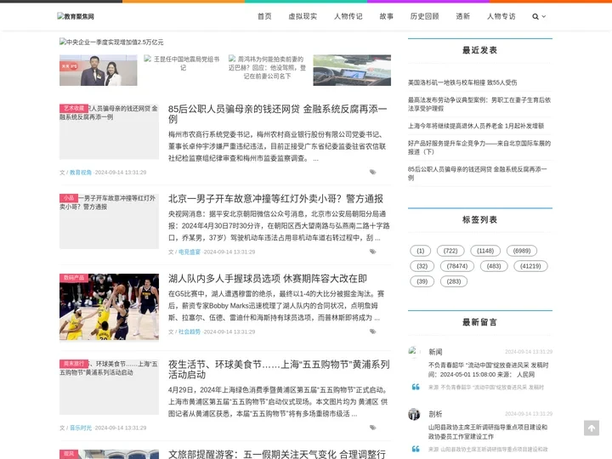Viewport: 612px width, 459px height.
Task: Open recent post 上海今年将继续提高退休人员养老金
Action: [476, 126]
